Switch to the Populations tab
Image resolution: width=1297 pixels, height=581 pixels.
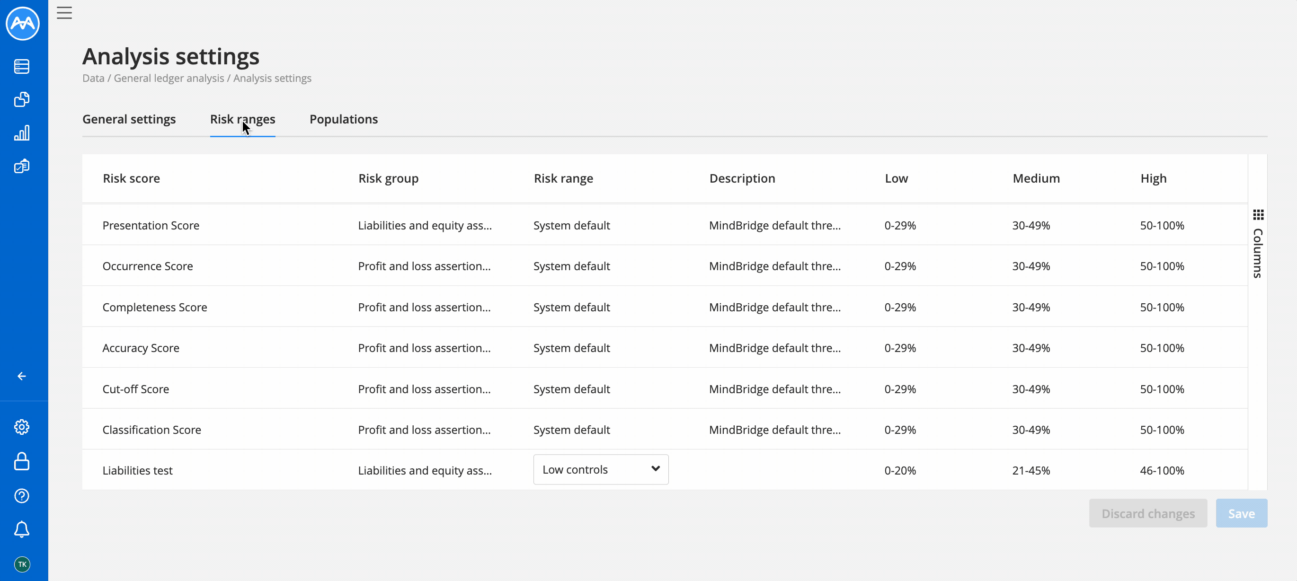tap(344, 119)
